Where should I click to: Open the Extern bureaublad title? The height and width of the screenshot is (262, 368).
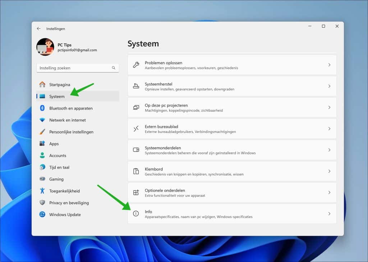coord(161,127)
